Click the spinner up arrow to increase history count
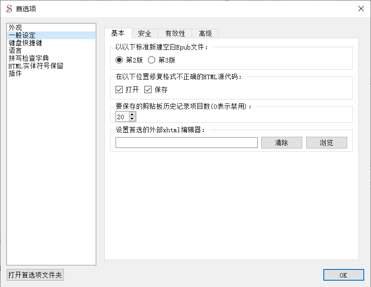This screenshot has width=371, height=287. [x=132, y=114]
